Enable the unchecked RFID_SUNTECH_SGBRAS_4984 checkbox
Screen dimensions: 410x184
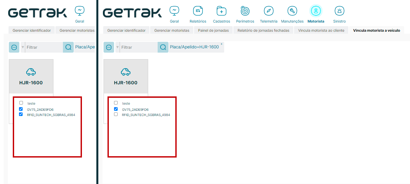click(x=116, y=114)
